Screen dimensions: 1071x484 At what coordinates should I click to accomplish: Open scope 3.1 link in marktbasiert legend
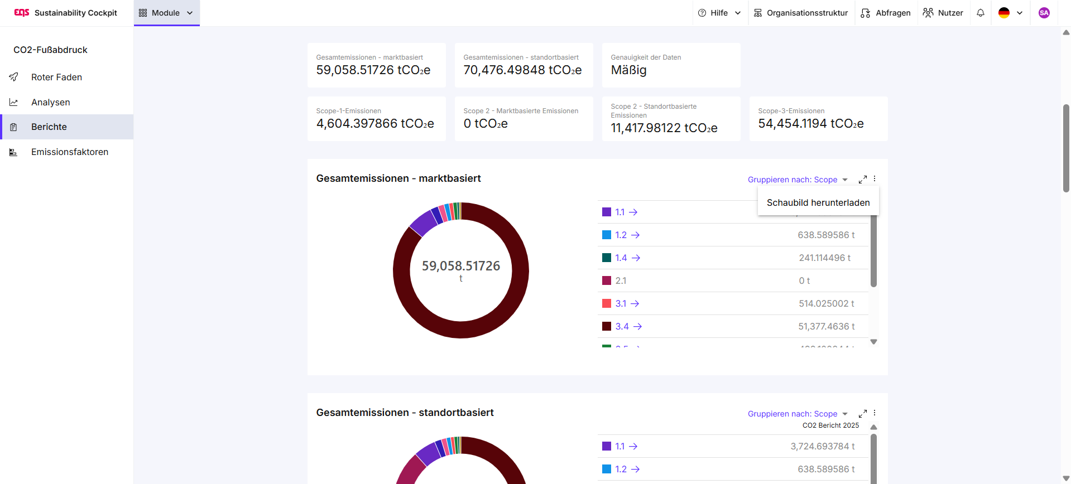click(x=621, y=304)
